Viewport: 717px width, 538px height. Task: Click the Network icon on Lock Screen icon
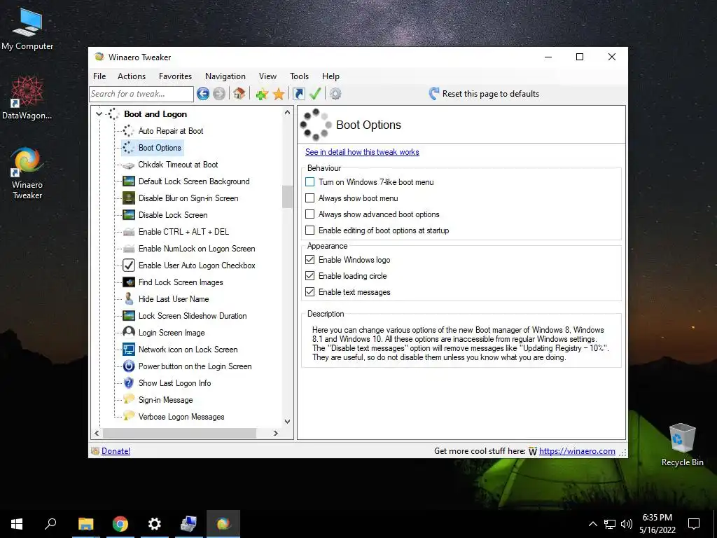pyautogui.click(x=129, y=350)
